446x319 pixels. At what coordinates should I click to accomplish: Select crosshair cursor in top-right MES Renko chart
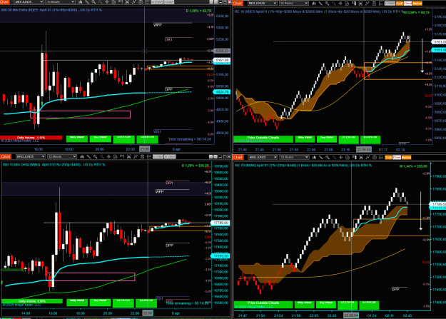click(340, 4)
